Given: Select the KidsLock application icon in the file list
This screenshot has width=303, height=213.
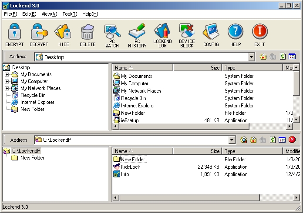Looking at the screenshot, I should 117,166.
